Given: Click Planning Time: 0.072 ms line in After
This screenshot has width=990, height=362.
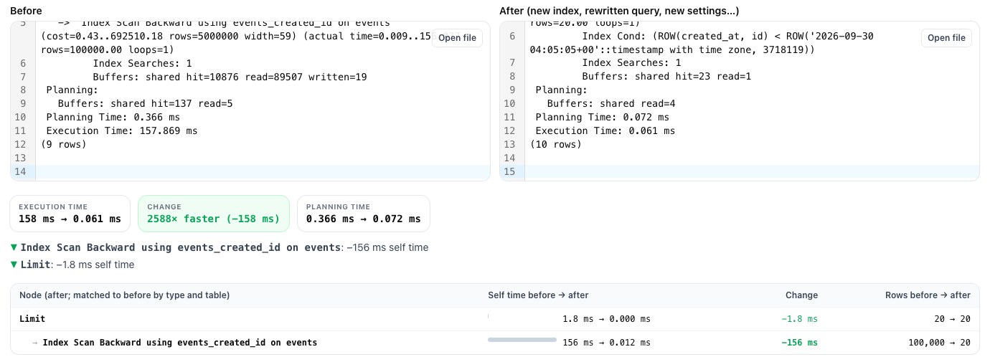Looking at the screenshot, I should click(602, 117).
